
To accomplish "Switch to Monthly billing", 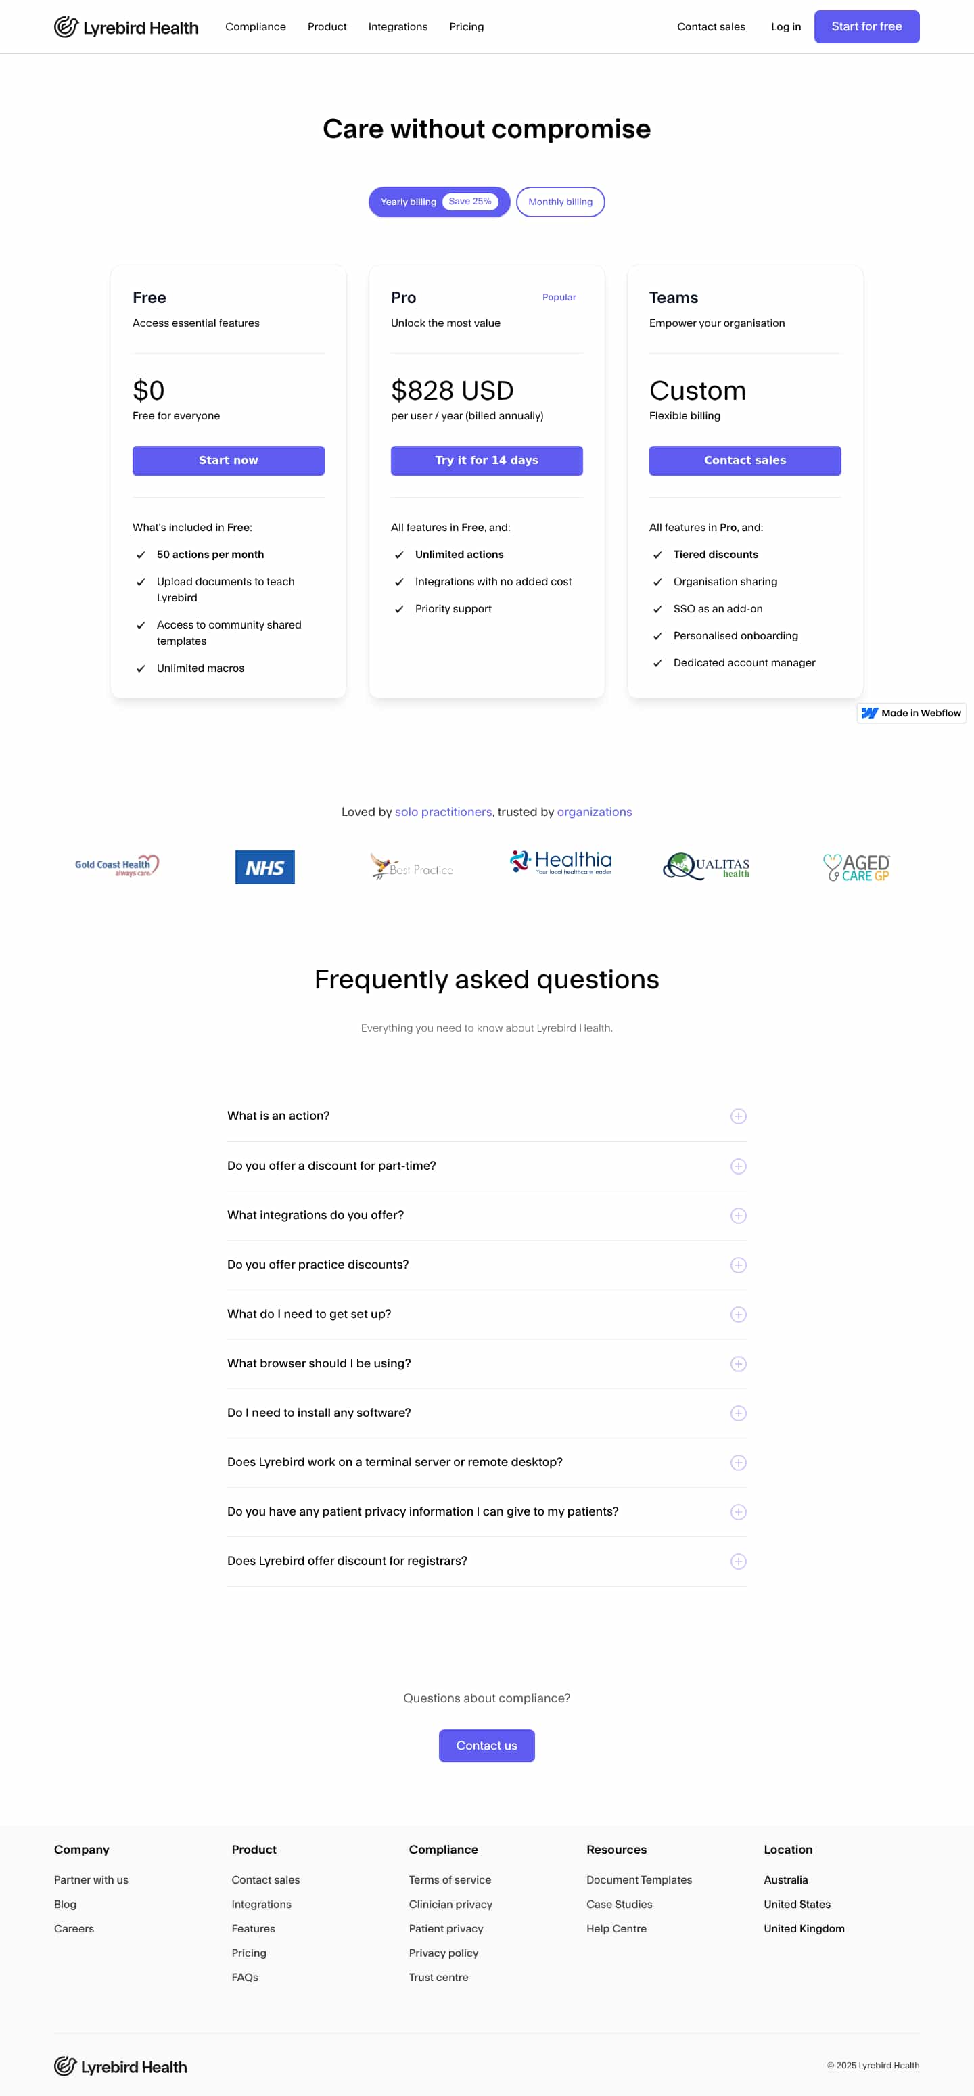I will click(x=560, y=202).
